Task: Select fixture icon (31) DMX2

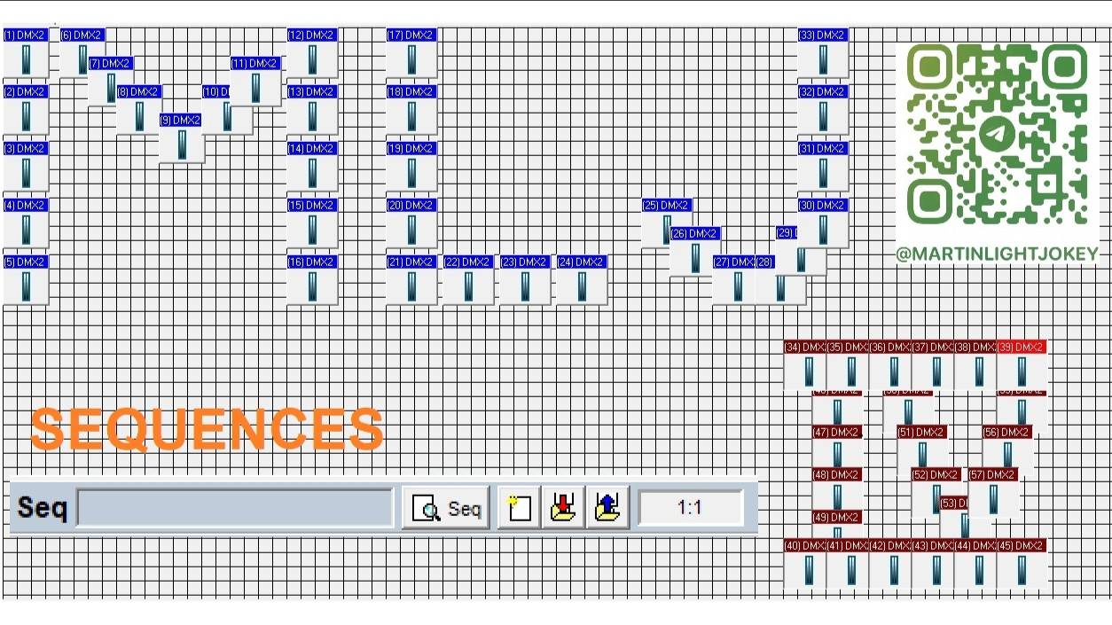Action: click(x=823, y=167)
